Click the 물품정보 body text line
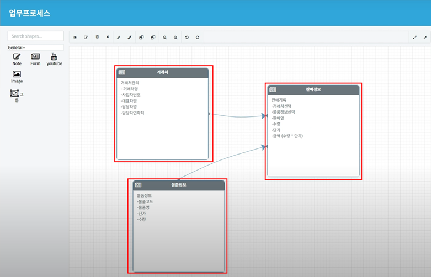 (x=144, y=195)
